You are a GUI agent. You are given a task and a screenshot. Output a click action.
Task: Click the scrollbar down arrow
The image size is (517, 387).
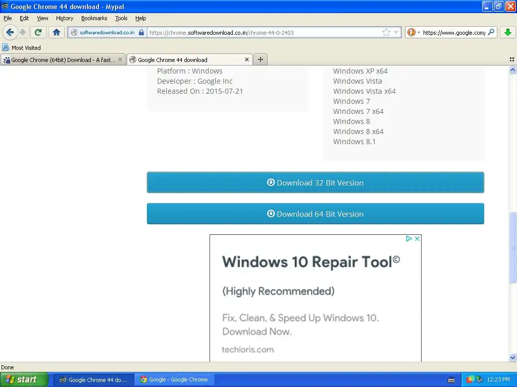tap(512, 357)
